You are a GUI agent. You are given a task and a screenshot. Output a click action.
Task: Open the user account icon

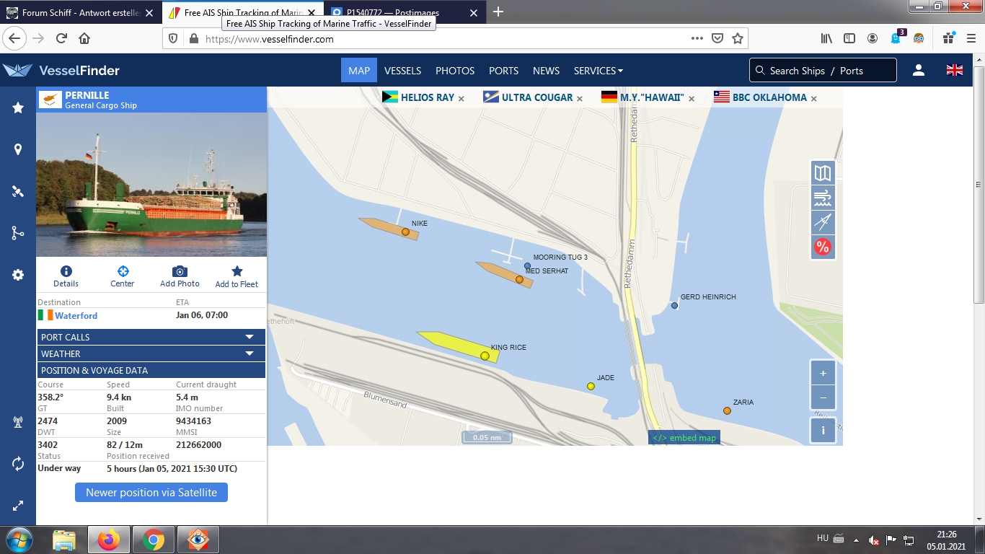pos(919,70)
